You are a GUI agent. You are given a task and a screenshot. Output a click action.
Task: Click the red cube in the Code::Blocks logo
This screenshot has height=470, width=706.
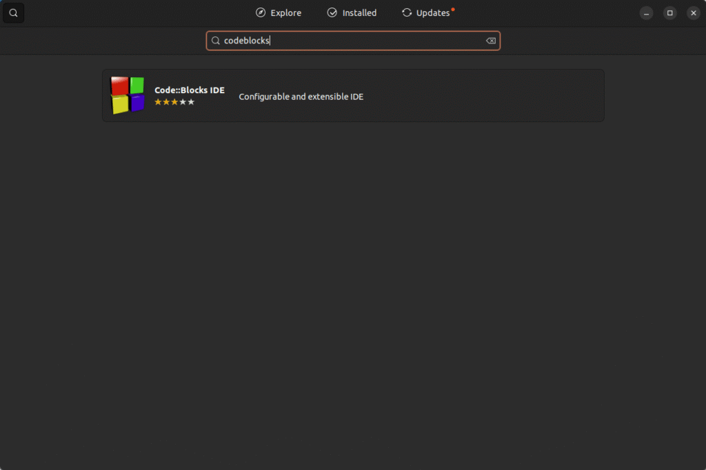pos(119,86)
